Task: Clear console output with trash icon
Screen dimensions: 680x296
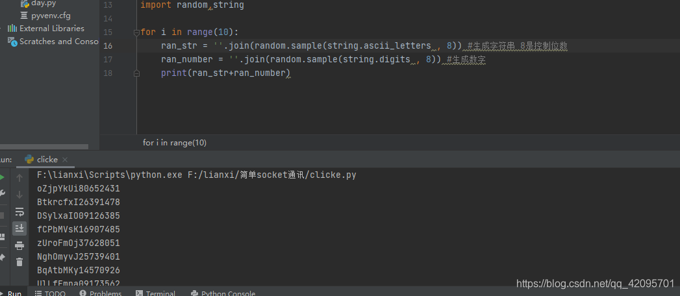Action: pyautogui.click(x=19, y=262)
